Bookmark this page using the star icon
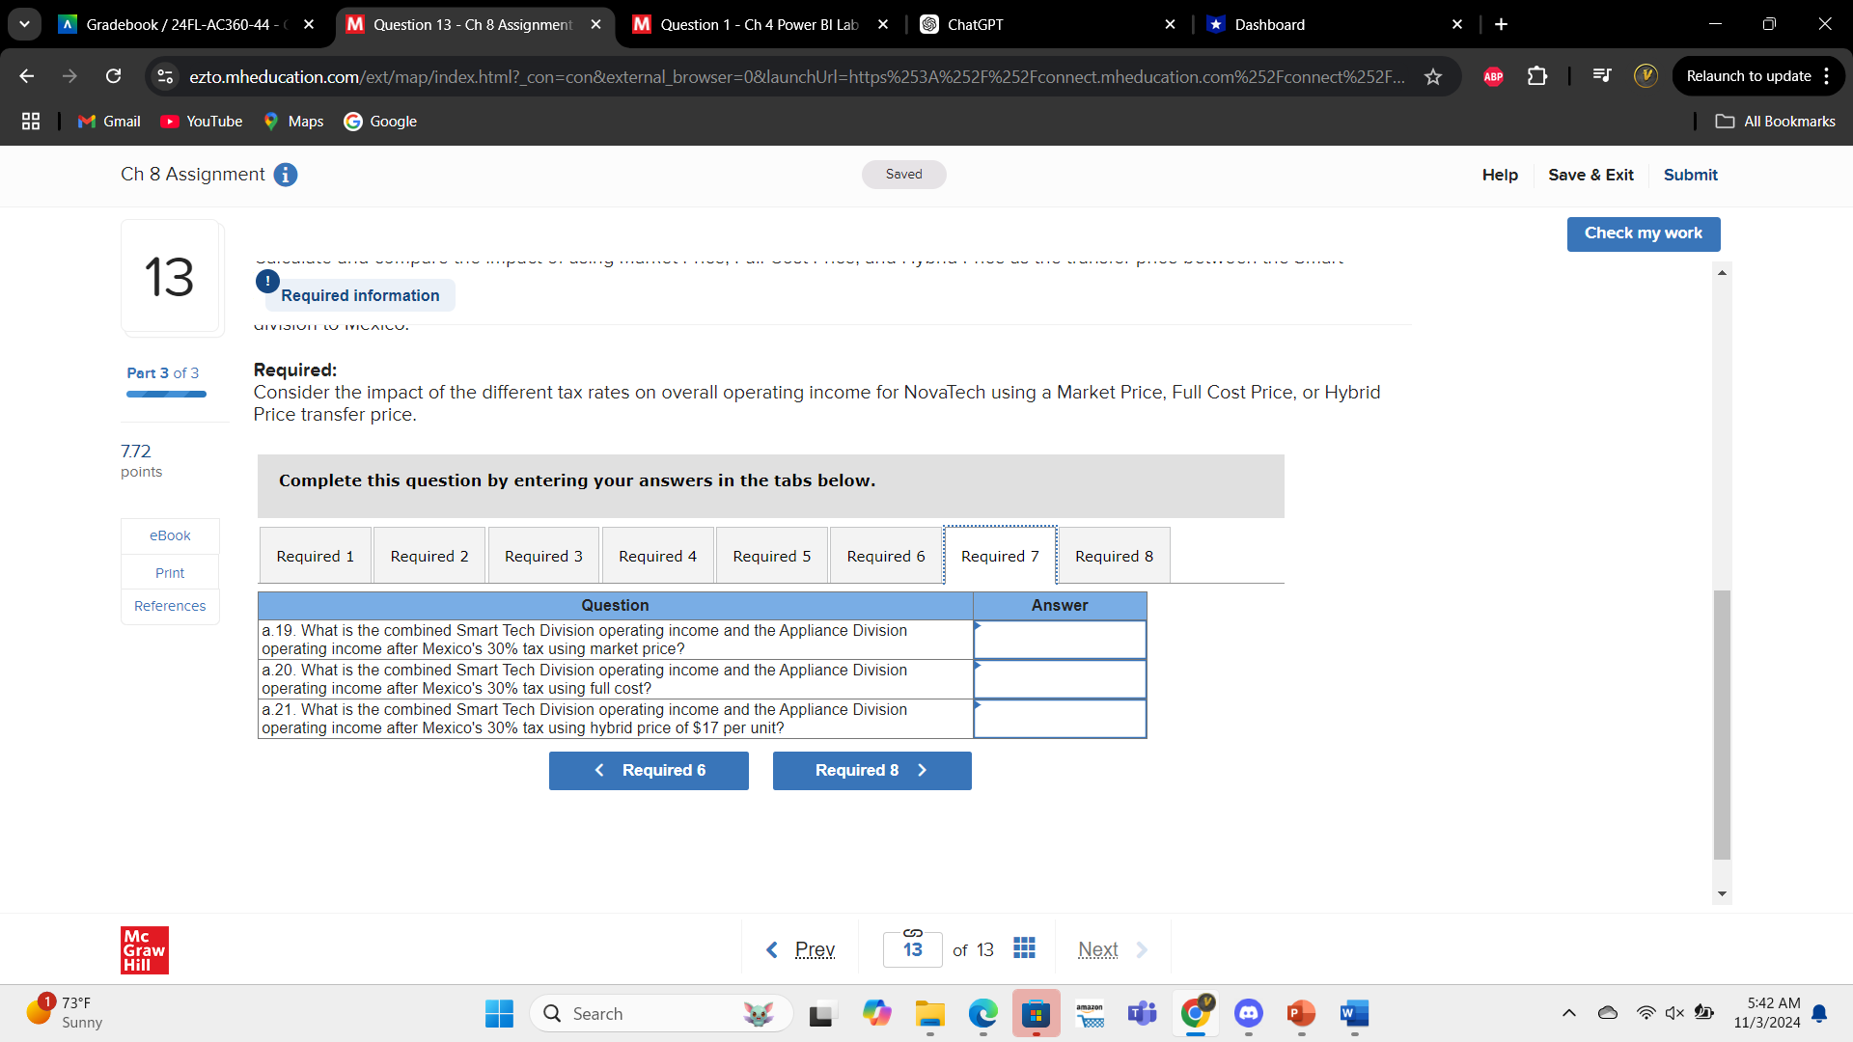Screen dimensions: 1853x1042 click(x=1435, y=77)
